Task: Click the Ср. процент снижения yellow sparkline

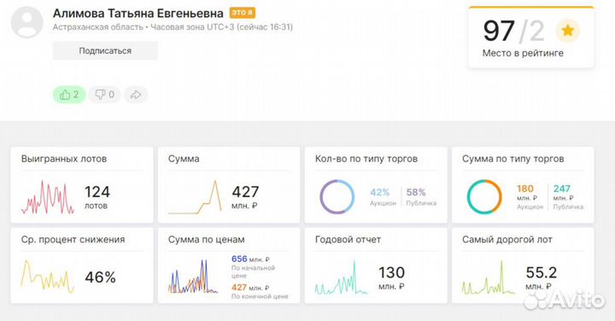Action: tap(48, 277)
